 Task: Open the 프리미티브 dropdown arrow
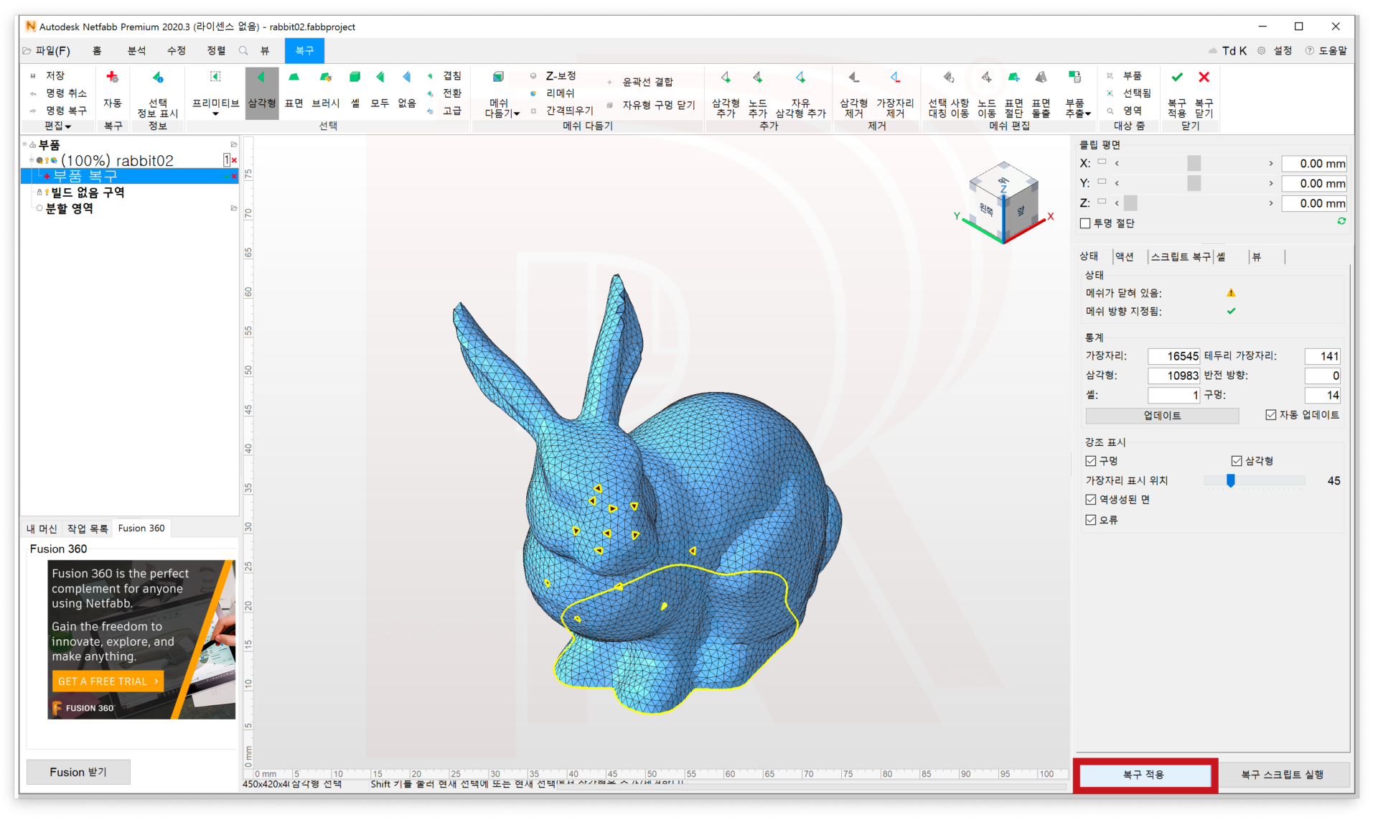tap(215, 113)
